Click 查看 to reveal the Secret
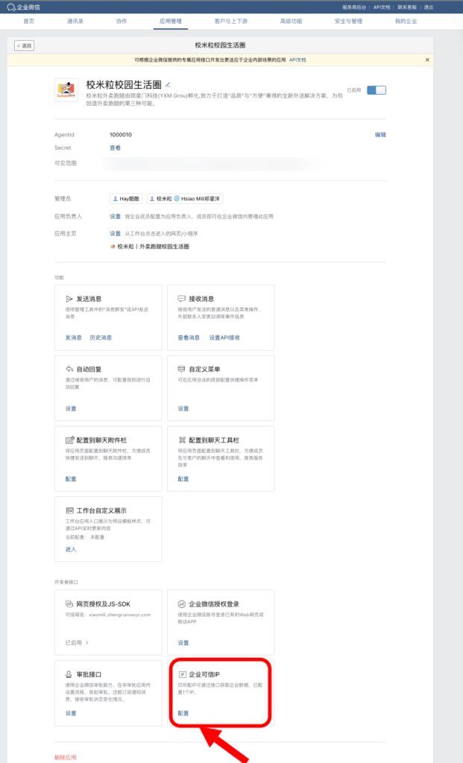 pyautogui.click(x=115, y=148)
